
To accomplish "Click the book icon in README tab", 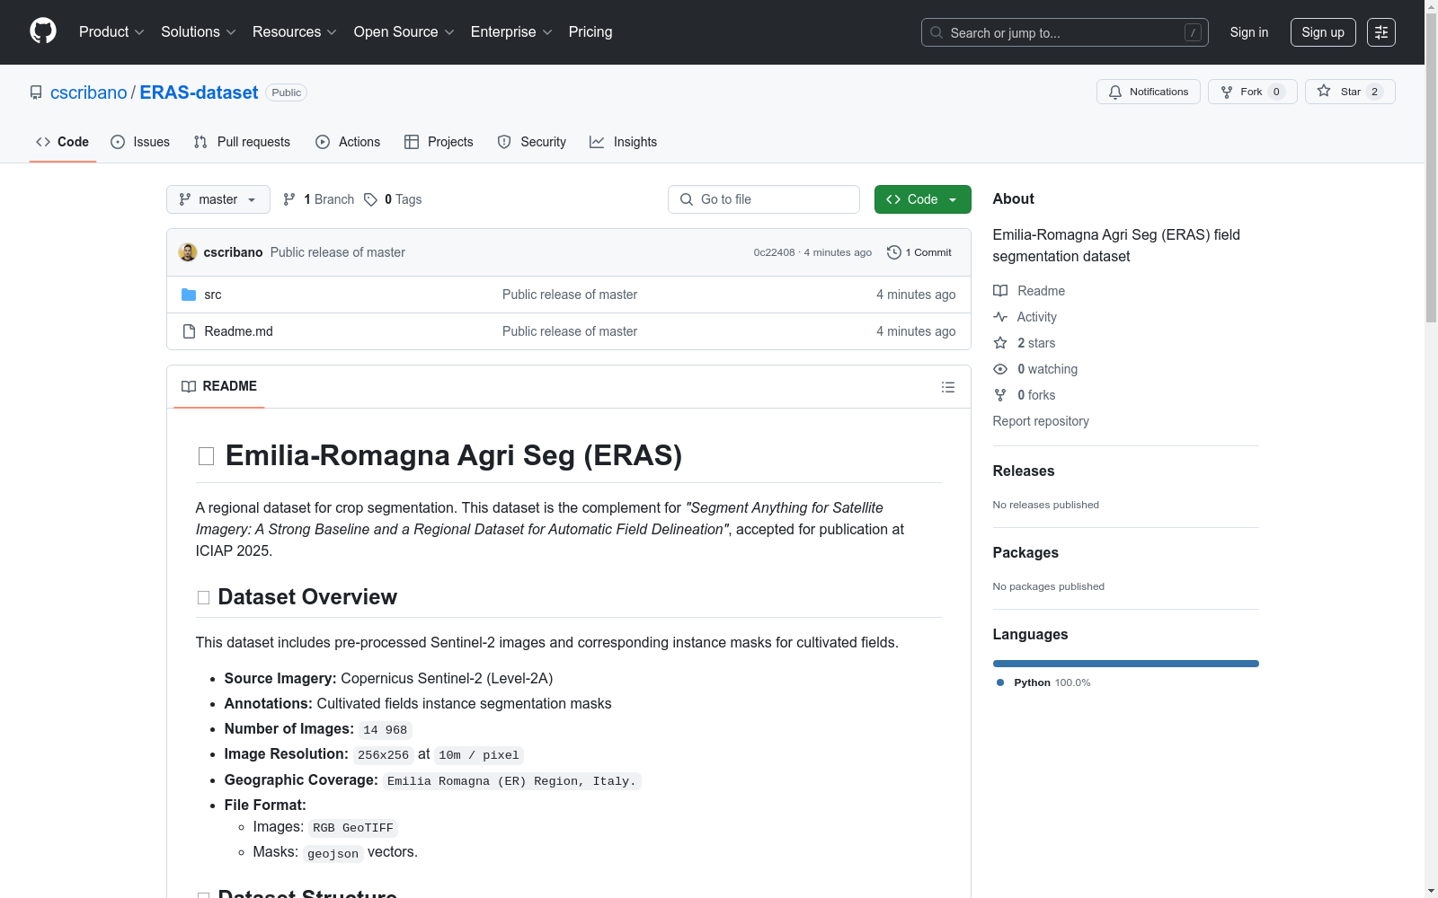I will (189, 386).
